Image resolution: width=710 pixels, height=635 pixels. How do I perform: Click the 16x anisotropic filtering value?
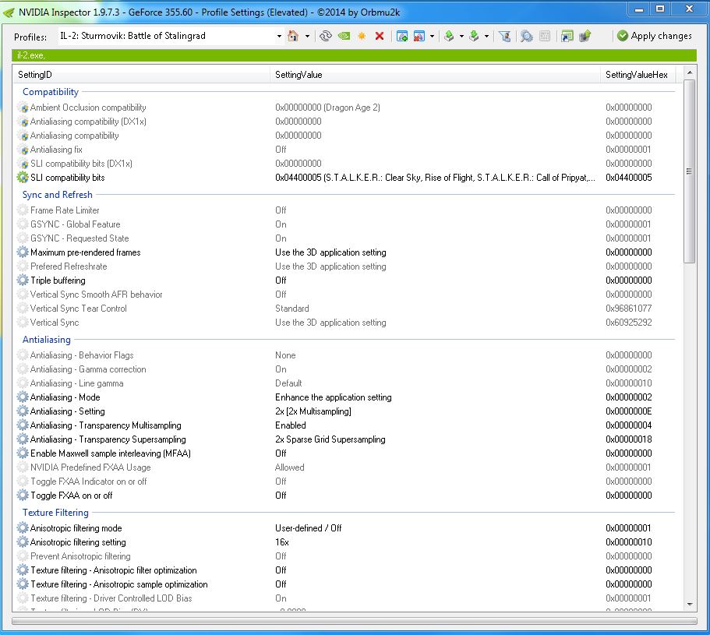(x=281, y=542)
